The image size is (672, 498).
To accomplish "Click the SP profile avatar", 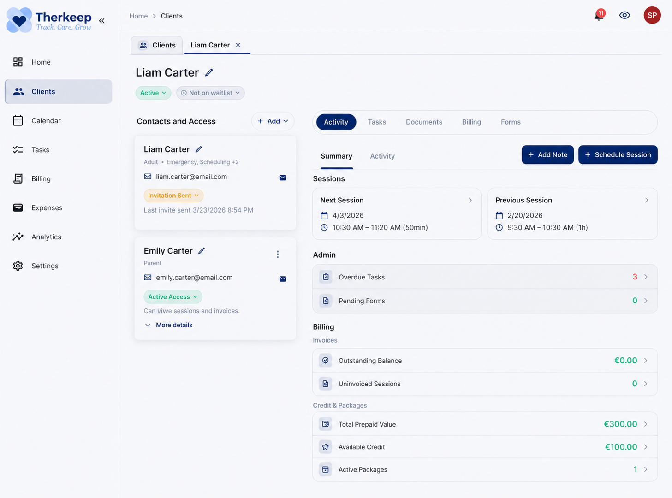I will [652, 15].
